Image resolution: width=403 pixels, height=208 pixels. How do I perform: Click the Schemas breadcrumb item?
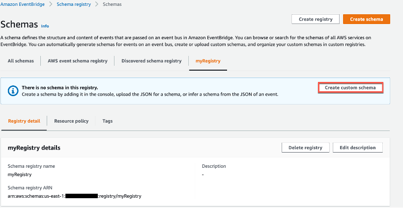point(112,4)
